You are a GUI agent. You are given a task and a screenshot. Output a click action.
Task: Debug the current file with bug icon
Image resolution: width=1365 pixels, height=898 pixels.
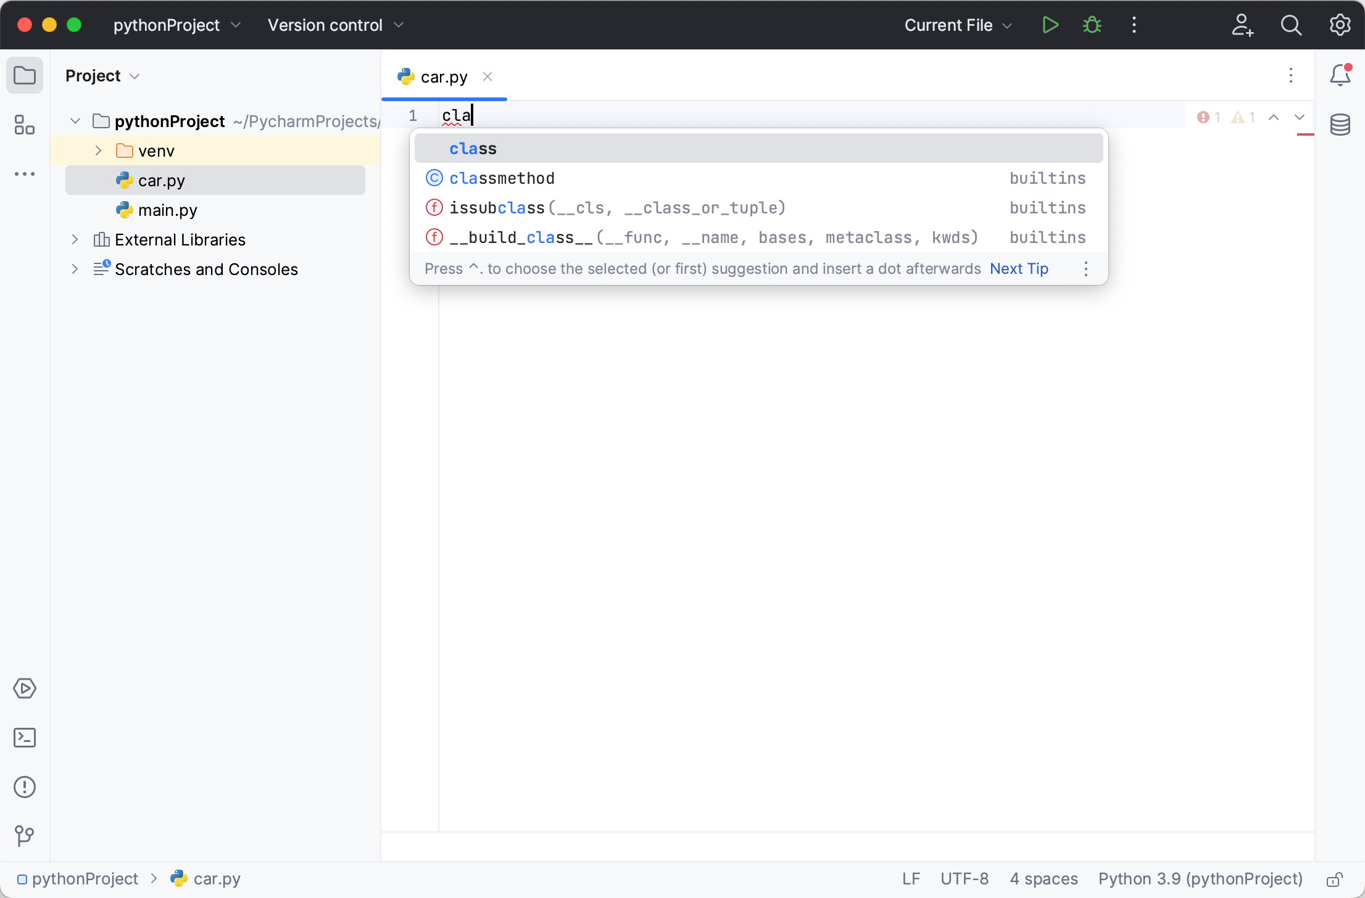[x=1092, y=25]
